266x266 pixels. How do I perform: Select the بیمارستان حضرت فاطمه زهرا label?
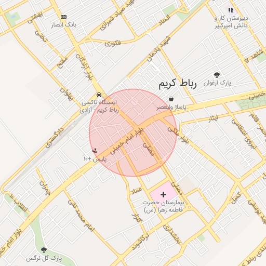(163, 206)
